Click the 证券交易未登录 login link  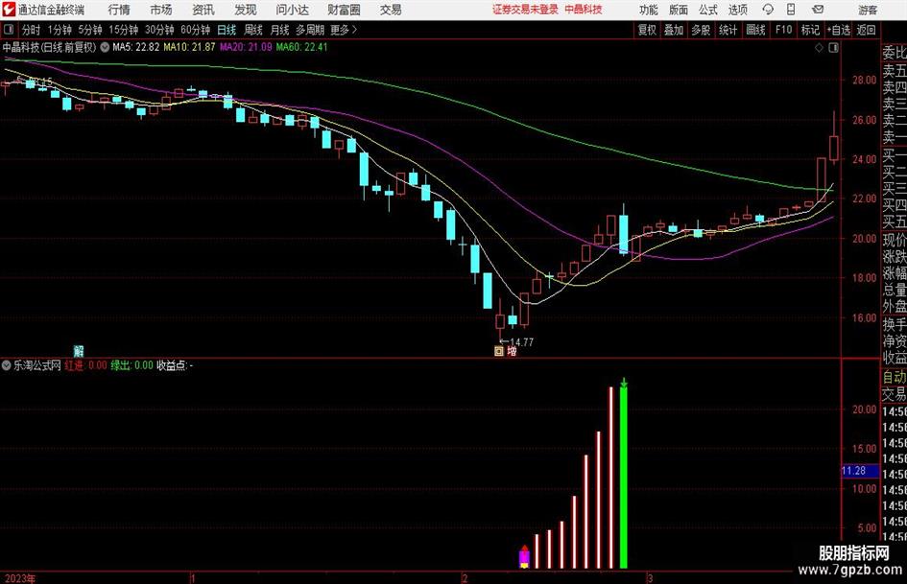pos(525,10)
